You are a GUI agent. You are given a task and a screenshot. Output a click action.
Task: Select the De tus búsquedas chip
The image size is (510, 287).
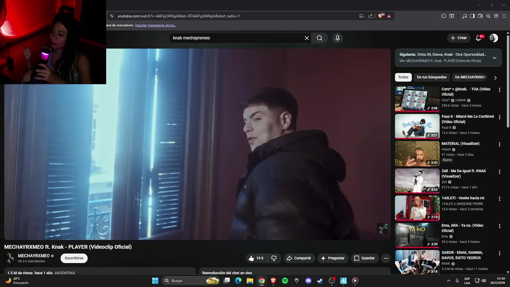pyautogui.click(x=432, y=77)
